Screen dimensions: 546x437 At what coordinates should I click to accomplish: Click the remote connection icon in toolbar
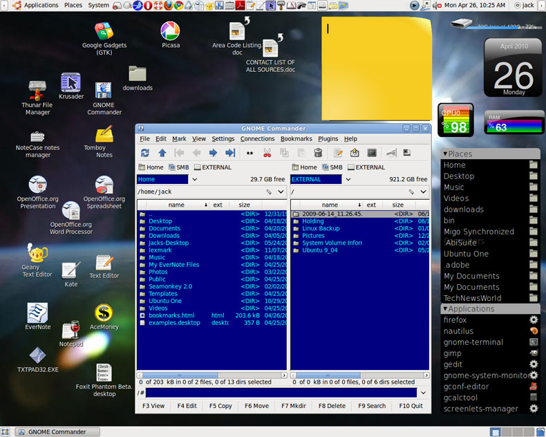391,153
